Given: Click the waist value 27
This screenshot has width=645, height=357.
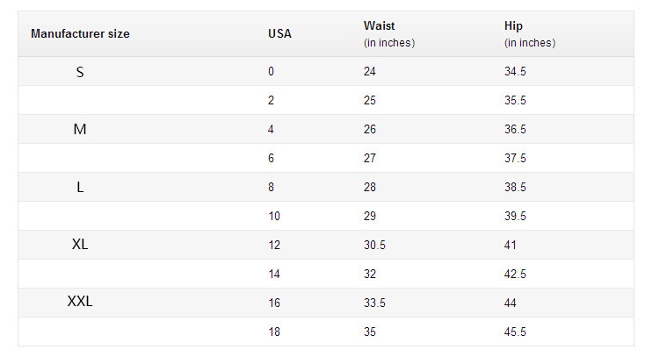Looking at the screenshot, I should (x=370, y=159).
